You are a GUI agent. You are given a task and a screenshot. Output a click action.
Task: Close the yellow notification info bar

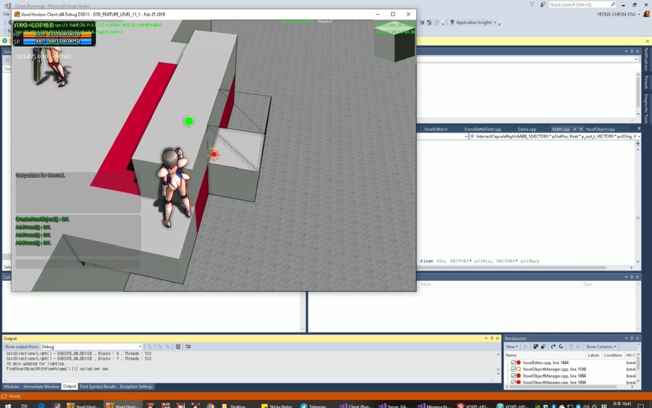(647, 41)
